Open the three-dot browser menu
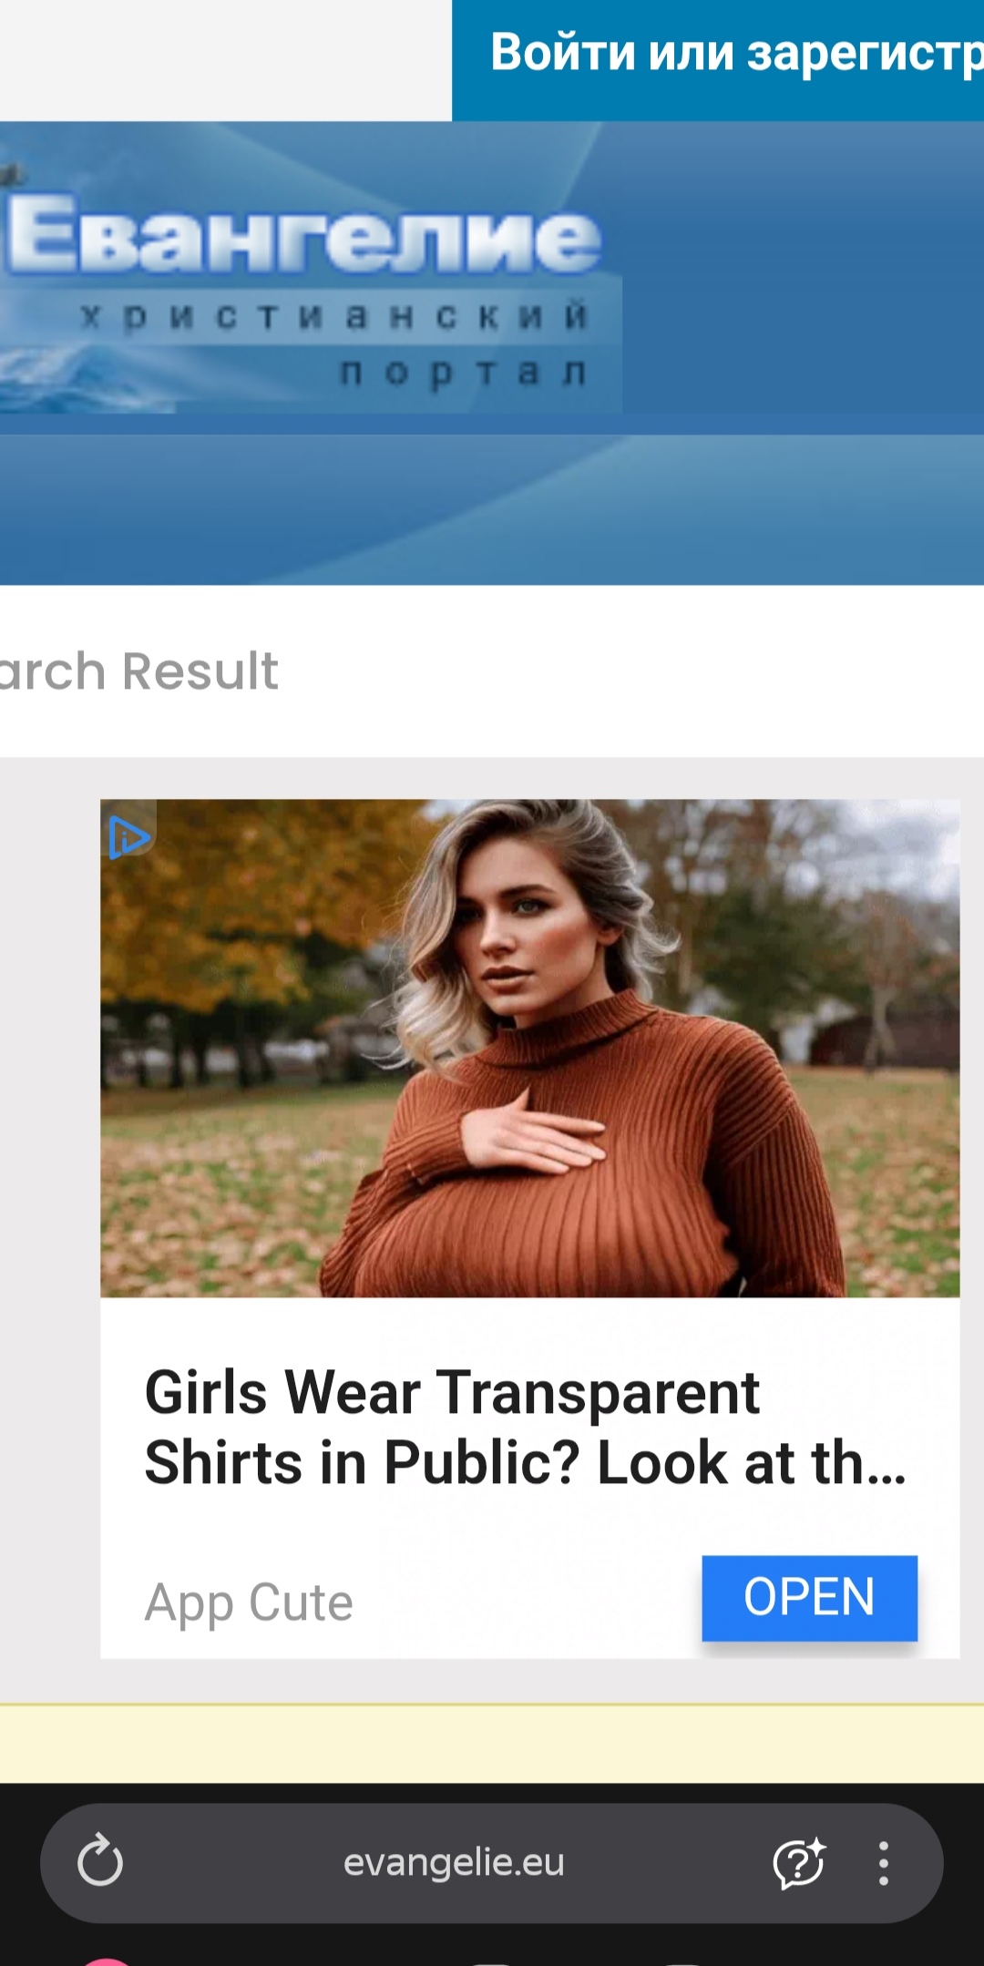This screenshot has width=984, height=1966. click(883, 1862)
